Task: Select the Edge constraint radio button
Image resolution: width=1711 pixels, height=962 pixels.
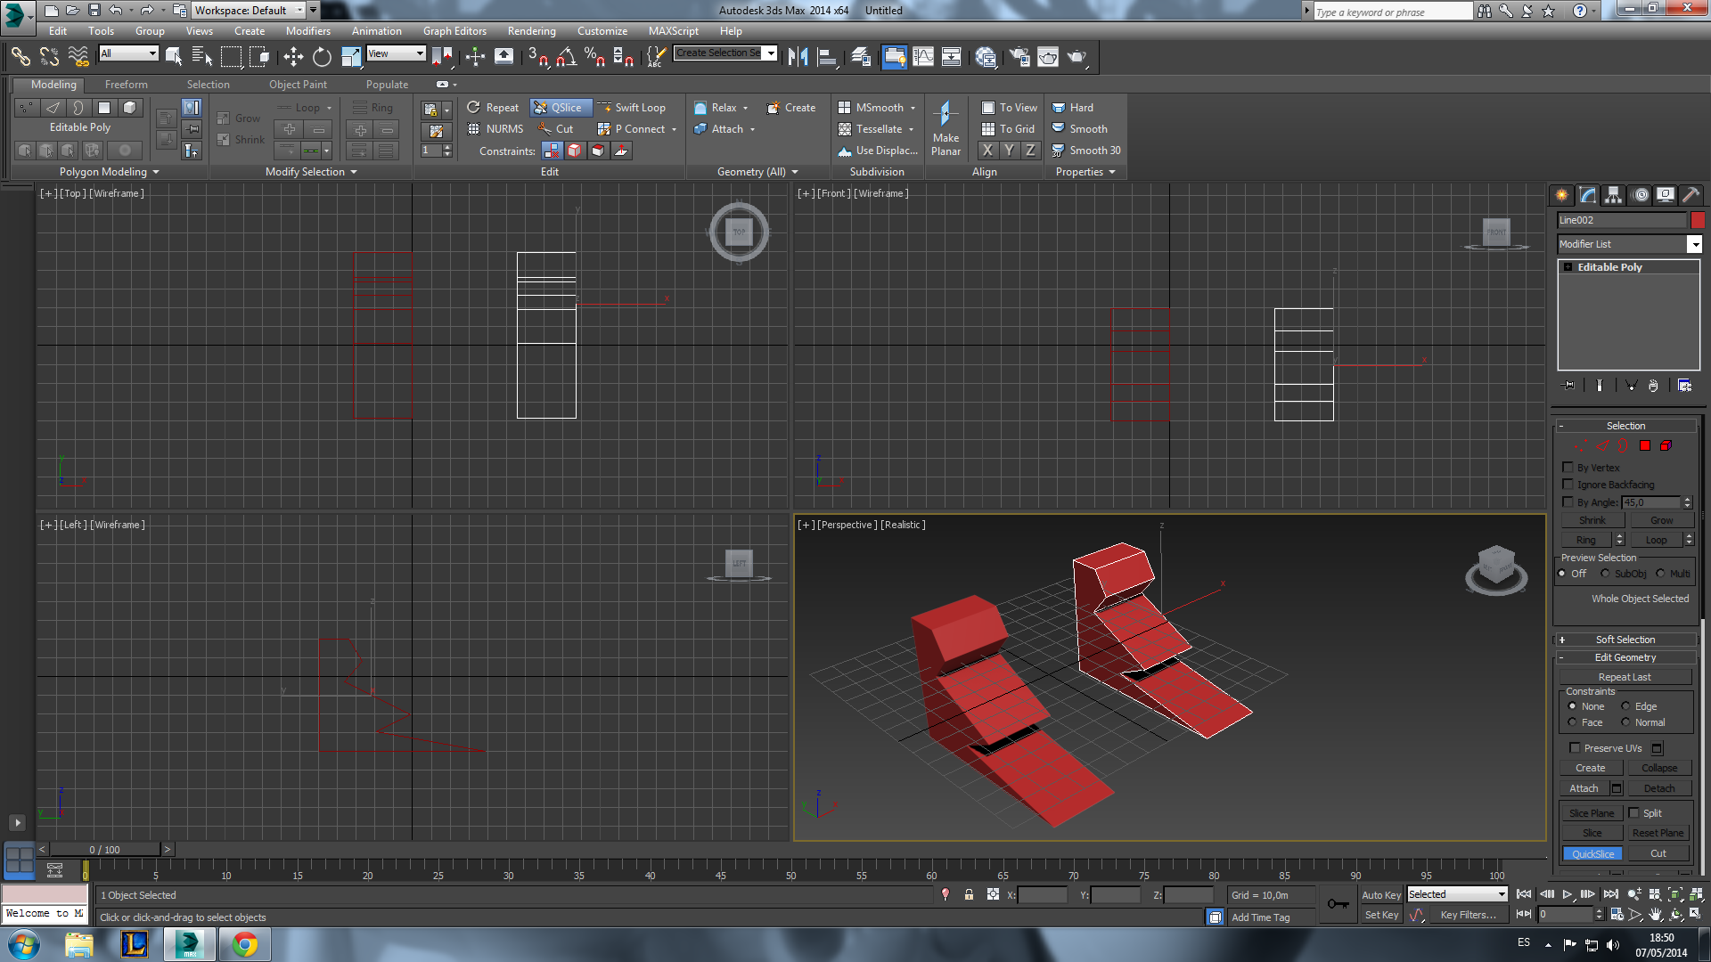Action: click(x=1625, y=706)
